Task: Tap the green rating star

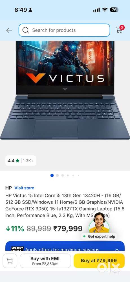Action: point(17,161)
